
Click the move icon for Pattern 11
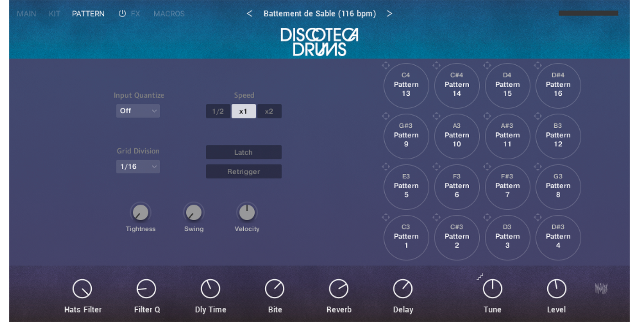(487, 116)
